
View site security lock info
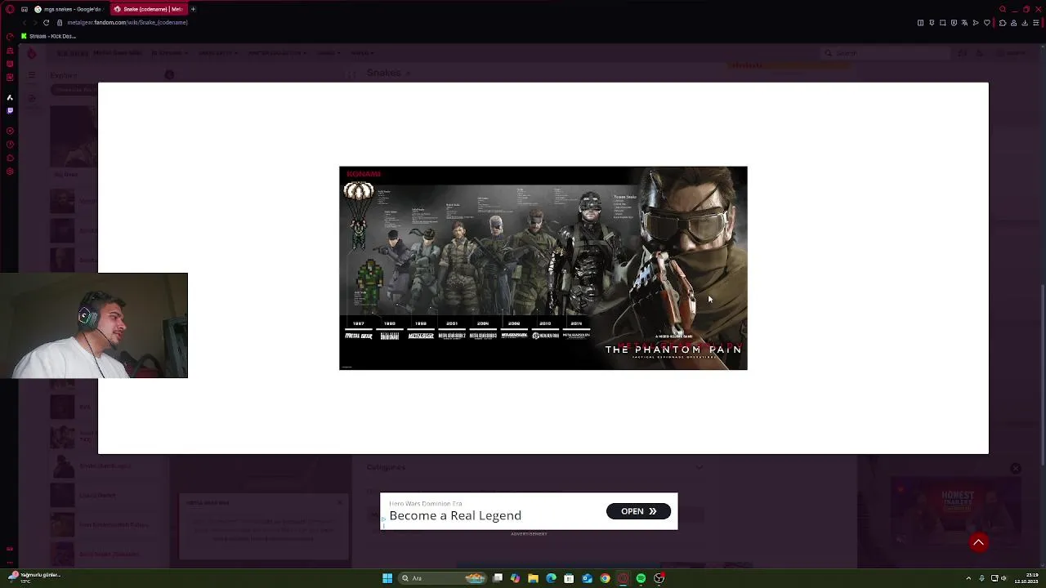tap(60, 23)
